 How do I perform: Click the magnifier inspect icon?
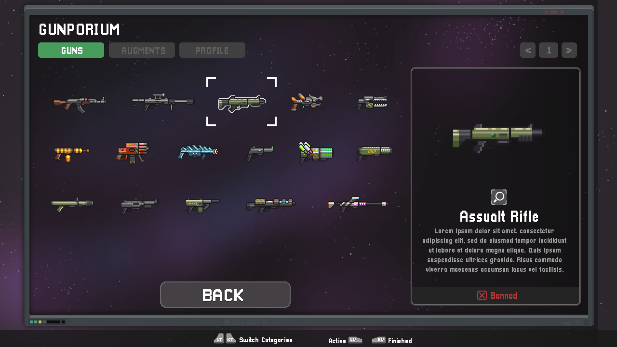(499, 197)
